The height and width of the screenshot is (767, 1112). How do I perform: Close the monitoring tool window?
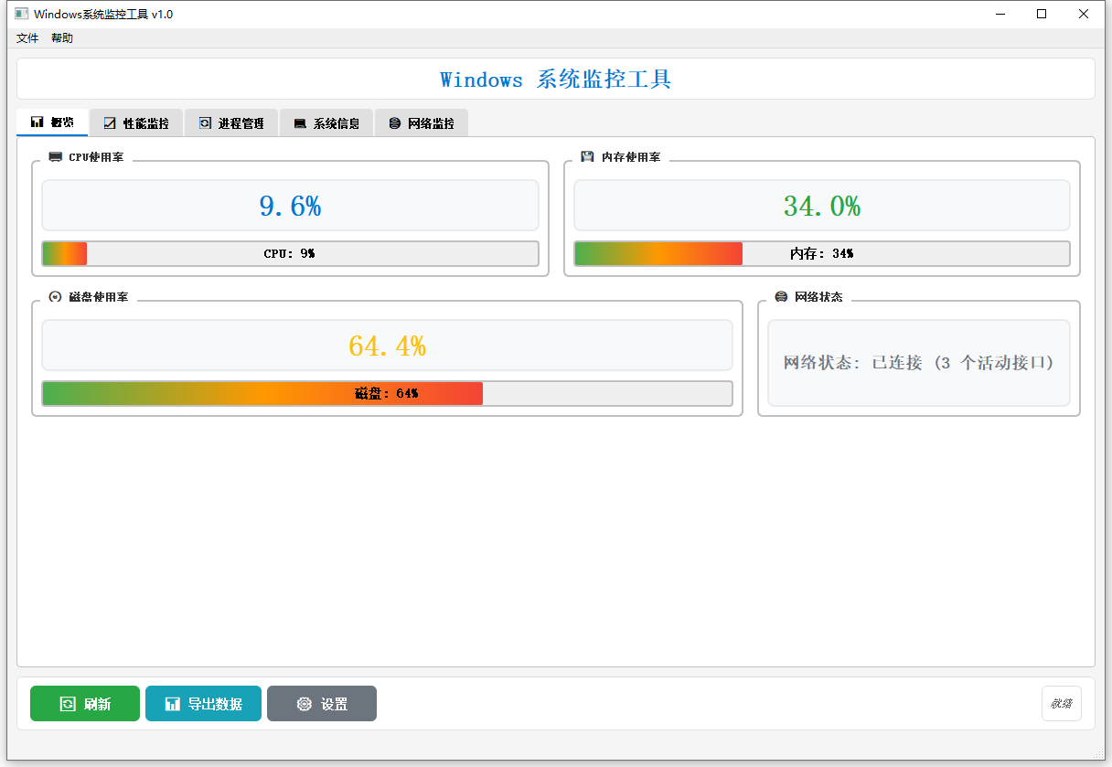pyautogui.click(x=1084, y=14)
